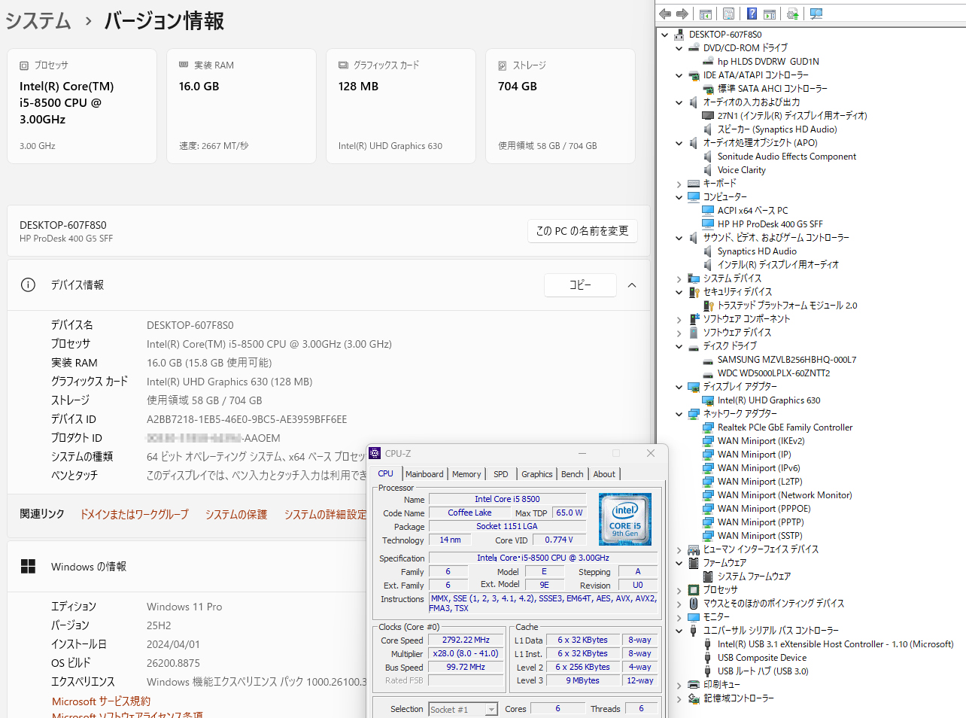Viewport: 966px width, 718px height.
Task: Click the Back arrow in Device Manager toolbar
Action: coord(665,14)
